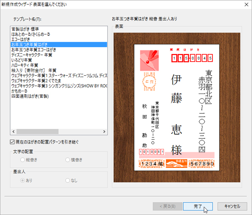Click the キャンセル button

(232, 206)
